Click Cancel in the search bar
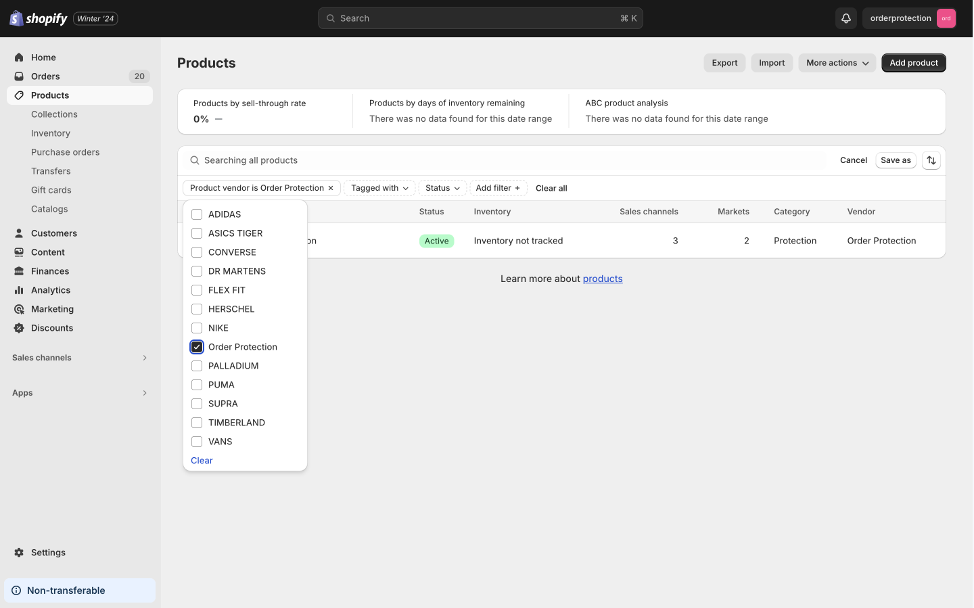This screenshot has width=974, height=608. [x=854, y=160]
